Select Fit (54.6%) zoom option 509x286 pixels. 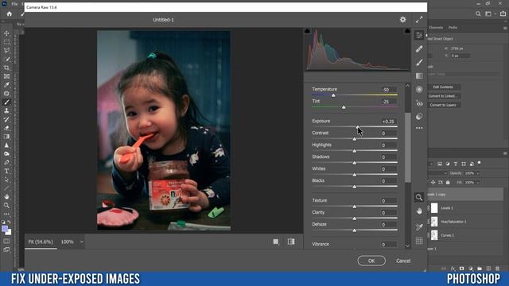coord(41,242)
